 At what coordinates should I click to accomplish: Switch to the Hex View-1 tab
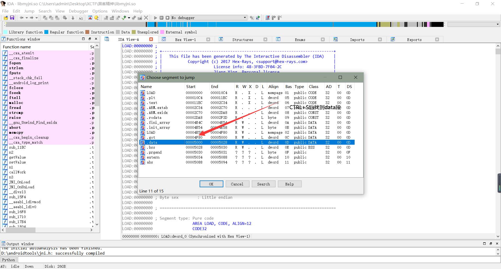point(186,40)
